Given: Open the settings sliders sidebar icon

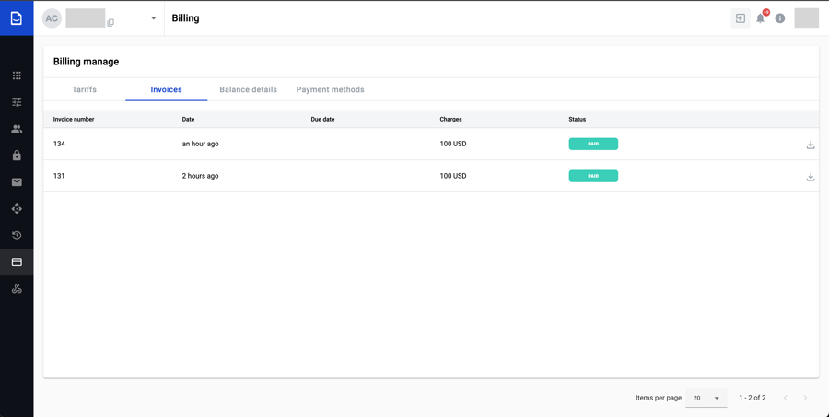Looking at the screenshot, I should [17, 102].
